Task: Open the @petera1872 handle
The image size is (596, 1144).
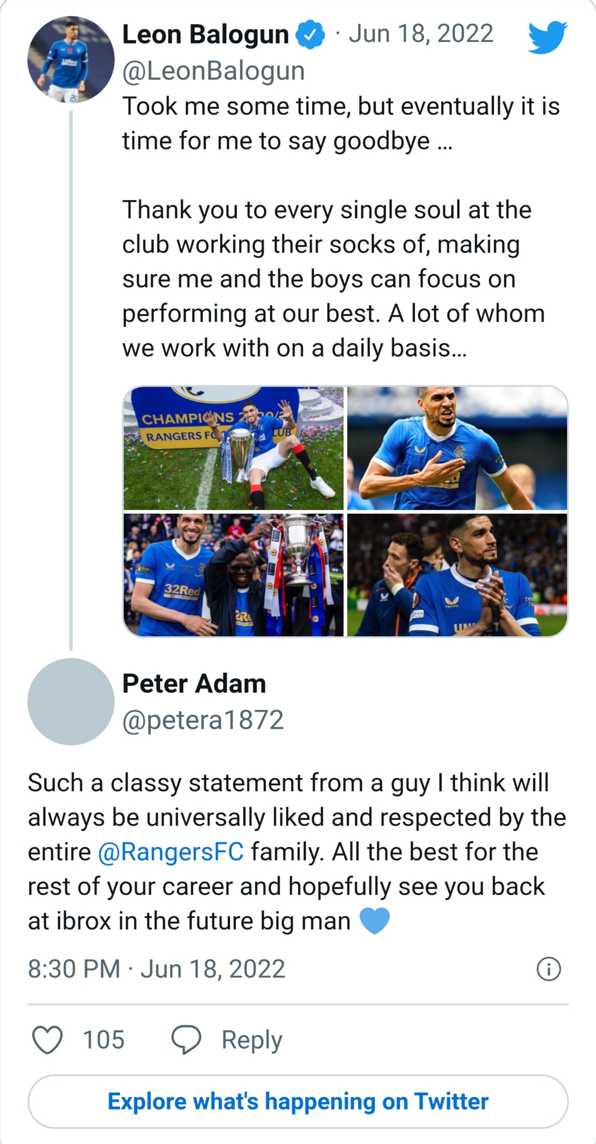Action: click(x=203, y=720)
